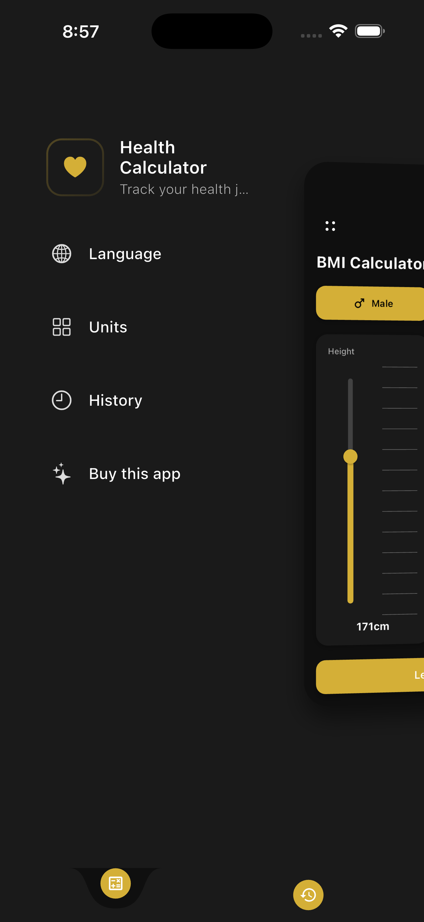Viewport: 424px width, 922px height.
Task: Select the Units menu item
Action: tap(108, 327)
